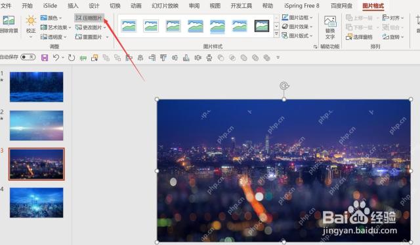Screen dimensions: 420x245
Task: Click the align top icon in quick toolbar
Action: 163,58
